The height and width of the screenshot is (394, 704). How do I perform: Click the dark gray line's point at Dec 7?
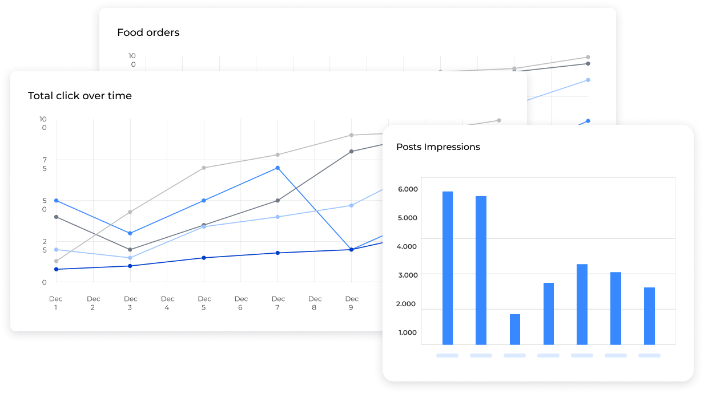pos(277,201)
